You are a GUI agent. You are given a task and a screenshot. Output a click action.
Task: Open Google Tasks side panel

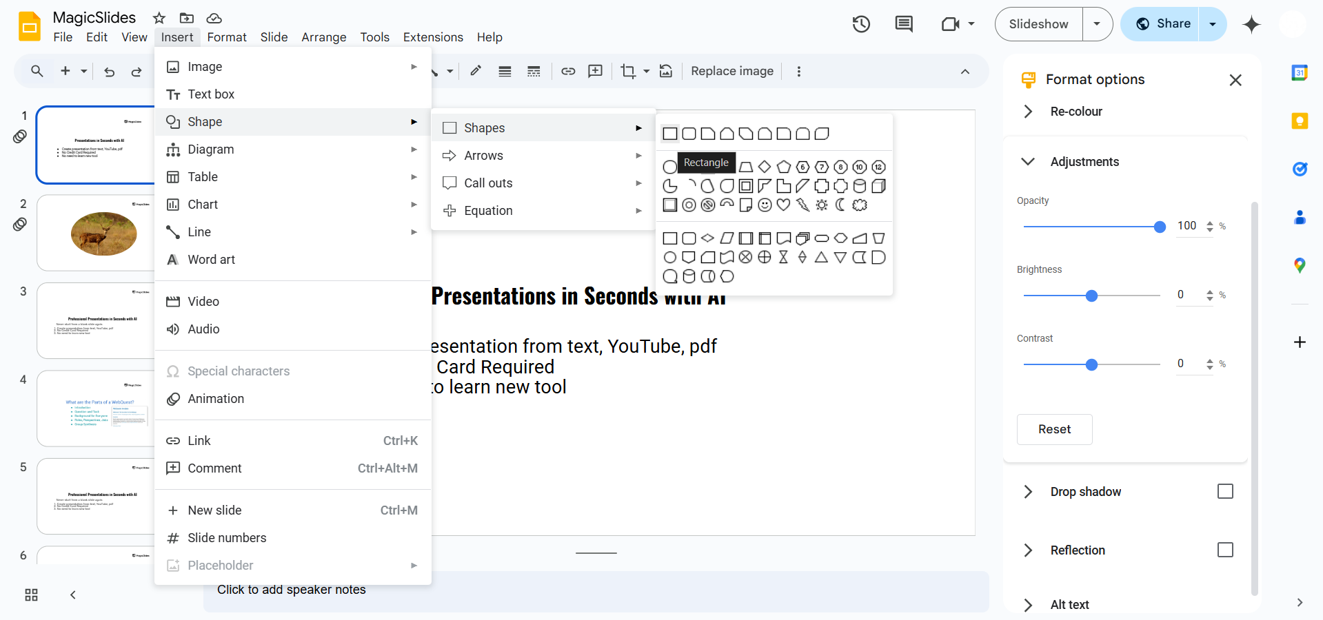1300,169
